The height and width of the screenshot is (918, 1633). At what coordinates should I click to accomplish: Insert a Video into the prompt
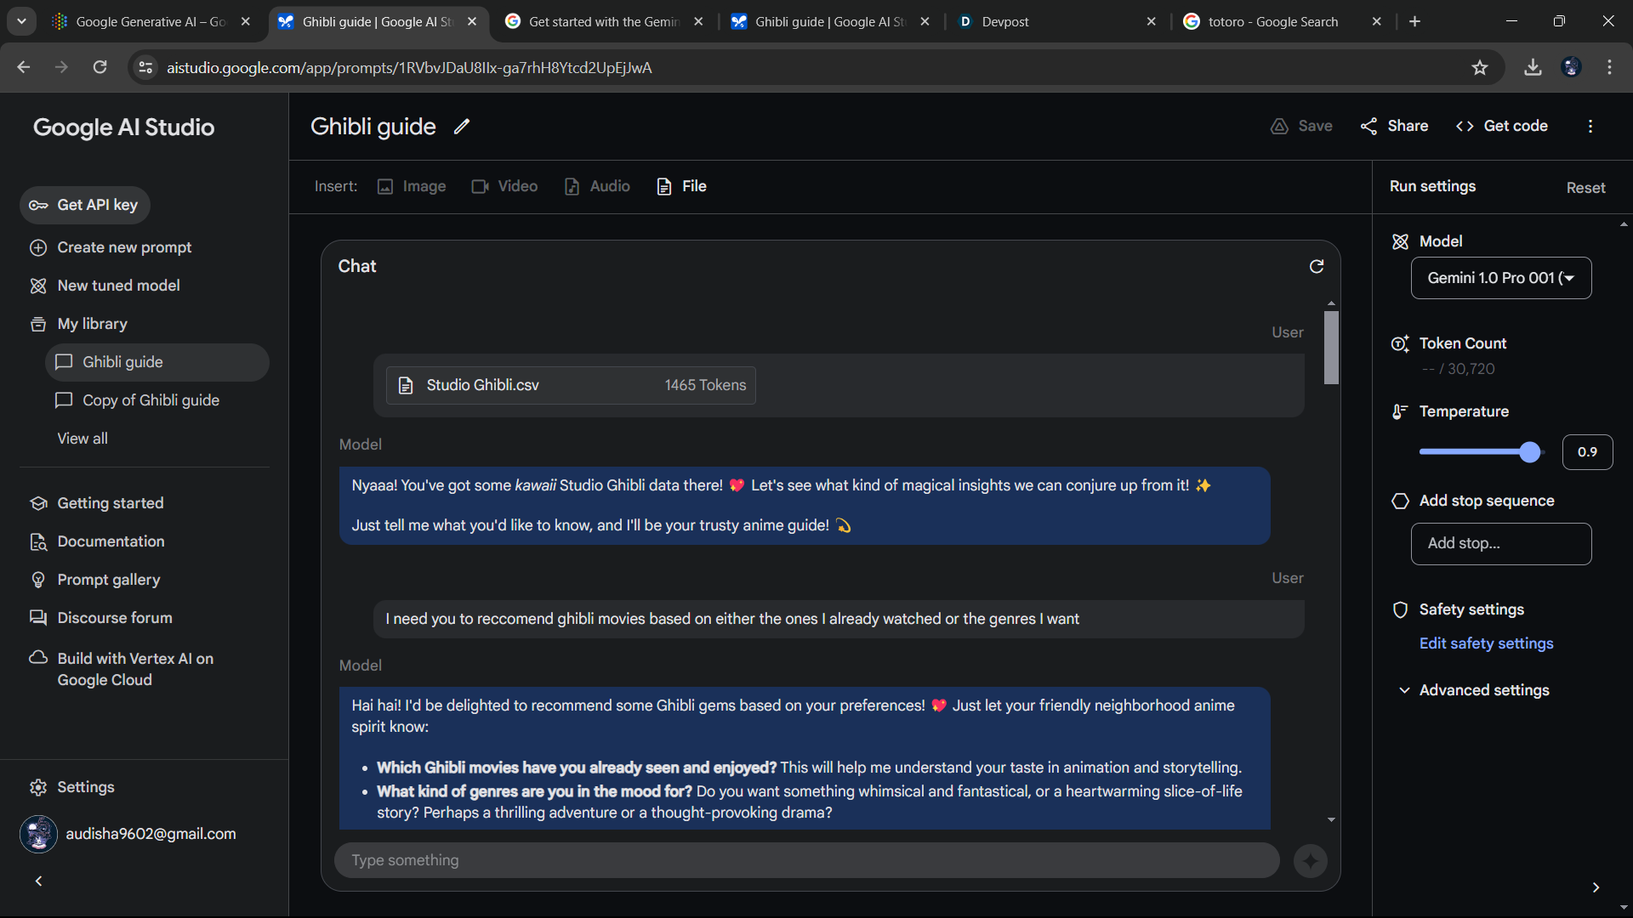coord(504,186)
